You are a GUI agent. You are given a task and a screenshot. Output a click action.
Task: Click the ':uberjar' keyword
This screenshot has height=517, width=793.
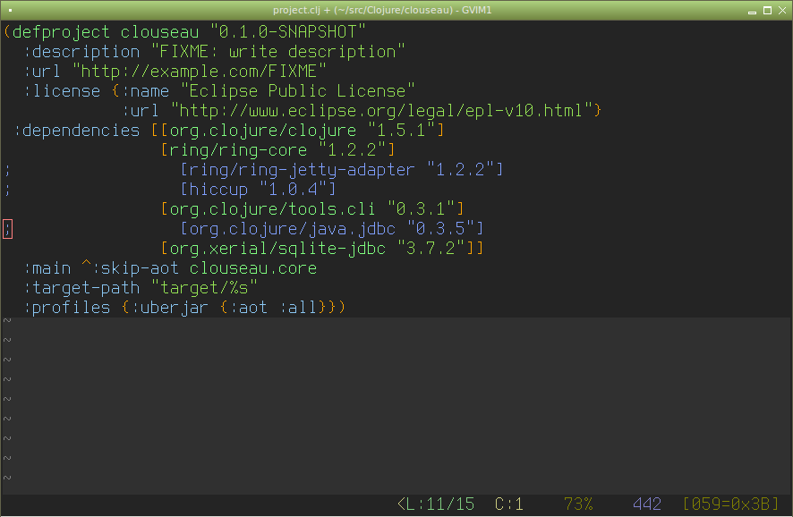click(x=169, y=309)
